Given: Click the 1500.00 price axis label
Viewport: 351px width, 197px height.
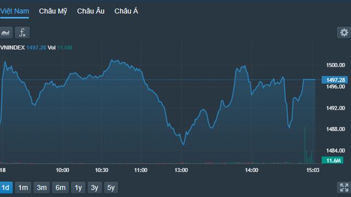Looking at the screenshot, I should pyautogui.click(x=336, y=65).
